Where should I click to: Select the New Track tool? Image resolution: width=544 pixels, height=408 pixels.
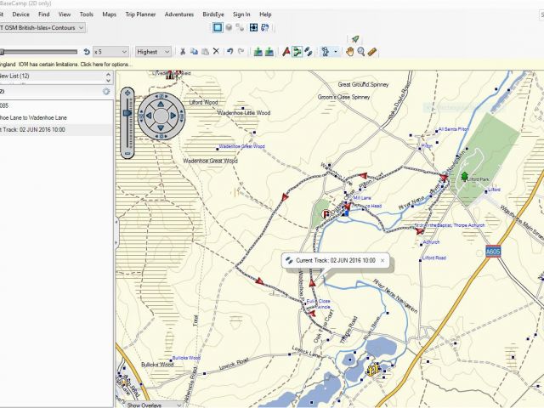pos(297,52)
